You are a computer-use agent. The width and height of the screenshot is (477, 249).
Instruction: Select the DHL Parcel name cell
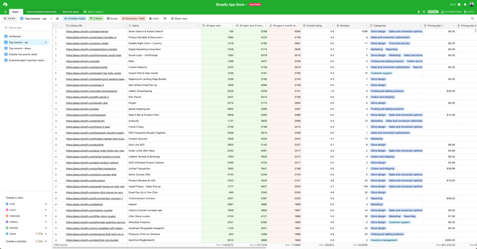164,97
